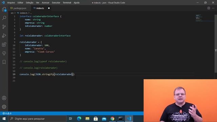Click the src breadcrumb segment
The height and width of the screenshot is (122, 217).
point(12,13)
